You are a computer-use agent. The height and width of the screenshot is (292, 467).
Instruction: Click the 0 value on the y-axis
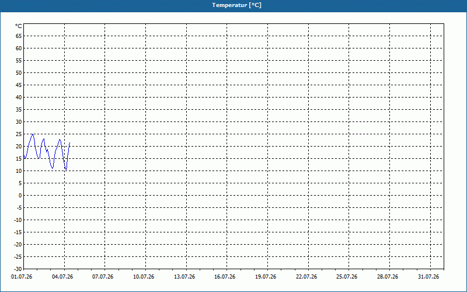click(20, 196)
